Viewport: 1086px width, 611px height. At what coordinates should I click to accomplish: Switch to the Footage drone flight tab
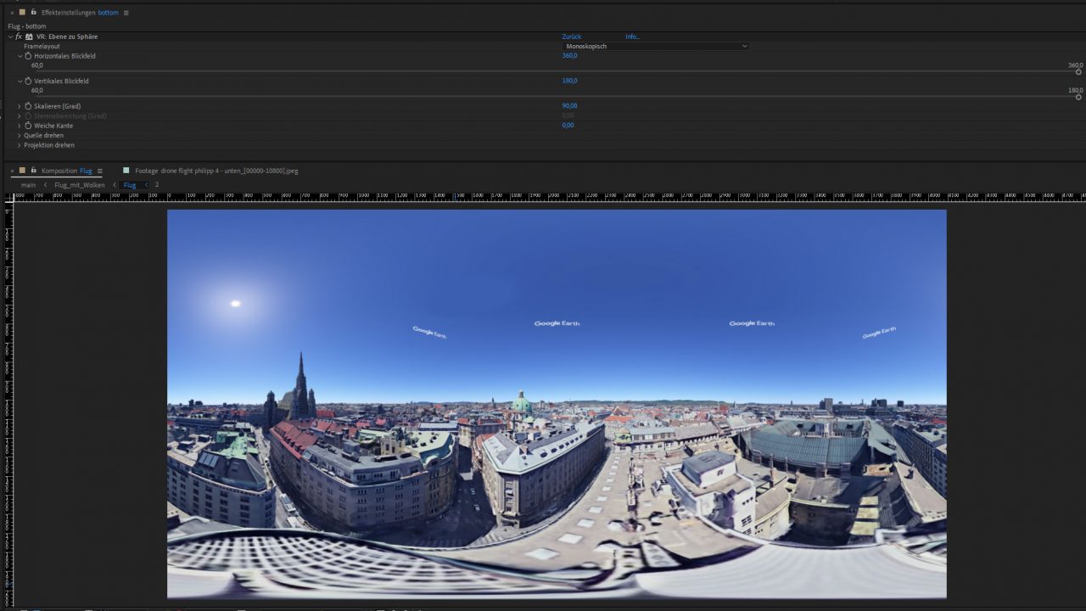(x=216, y=171)
